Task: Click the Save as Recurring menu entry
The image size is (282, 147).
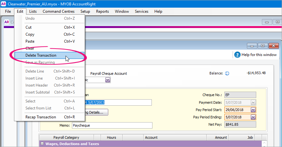Action: pyautogui.click(x=49, y=62)
